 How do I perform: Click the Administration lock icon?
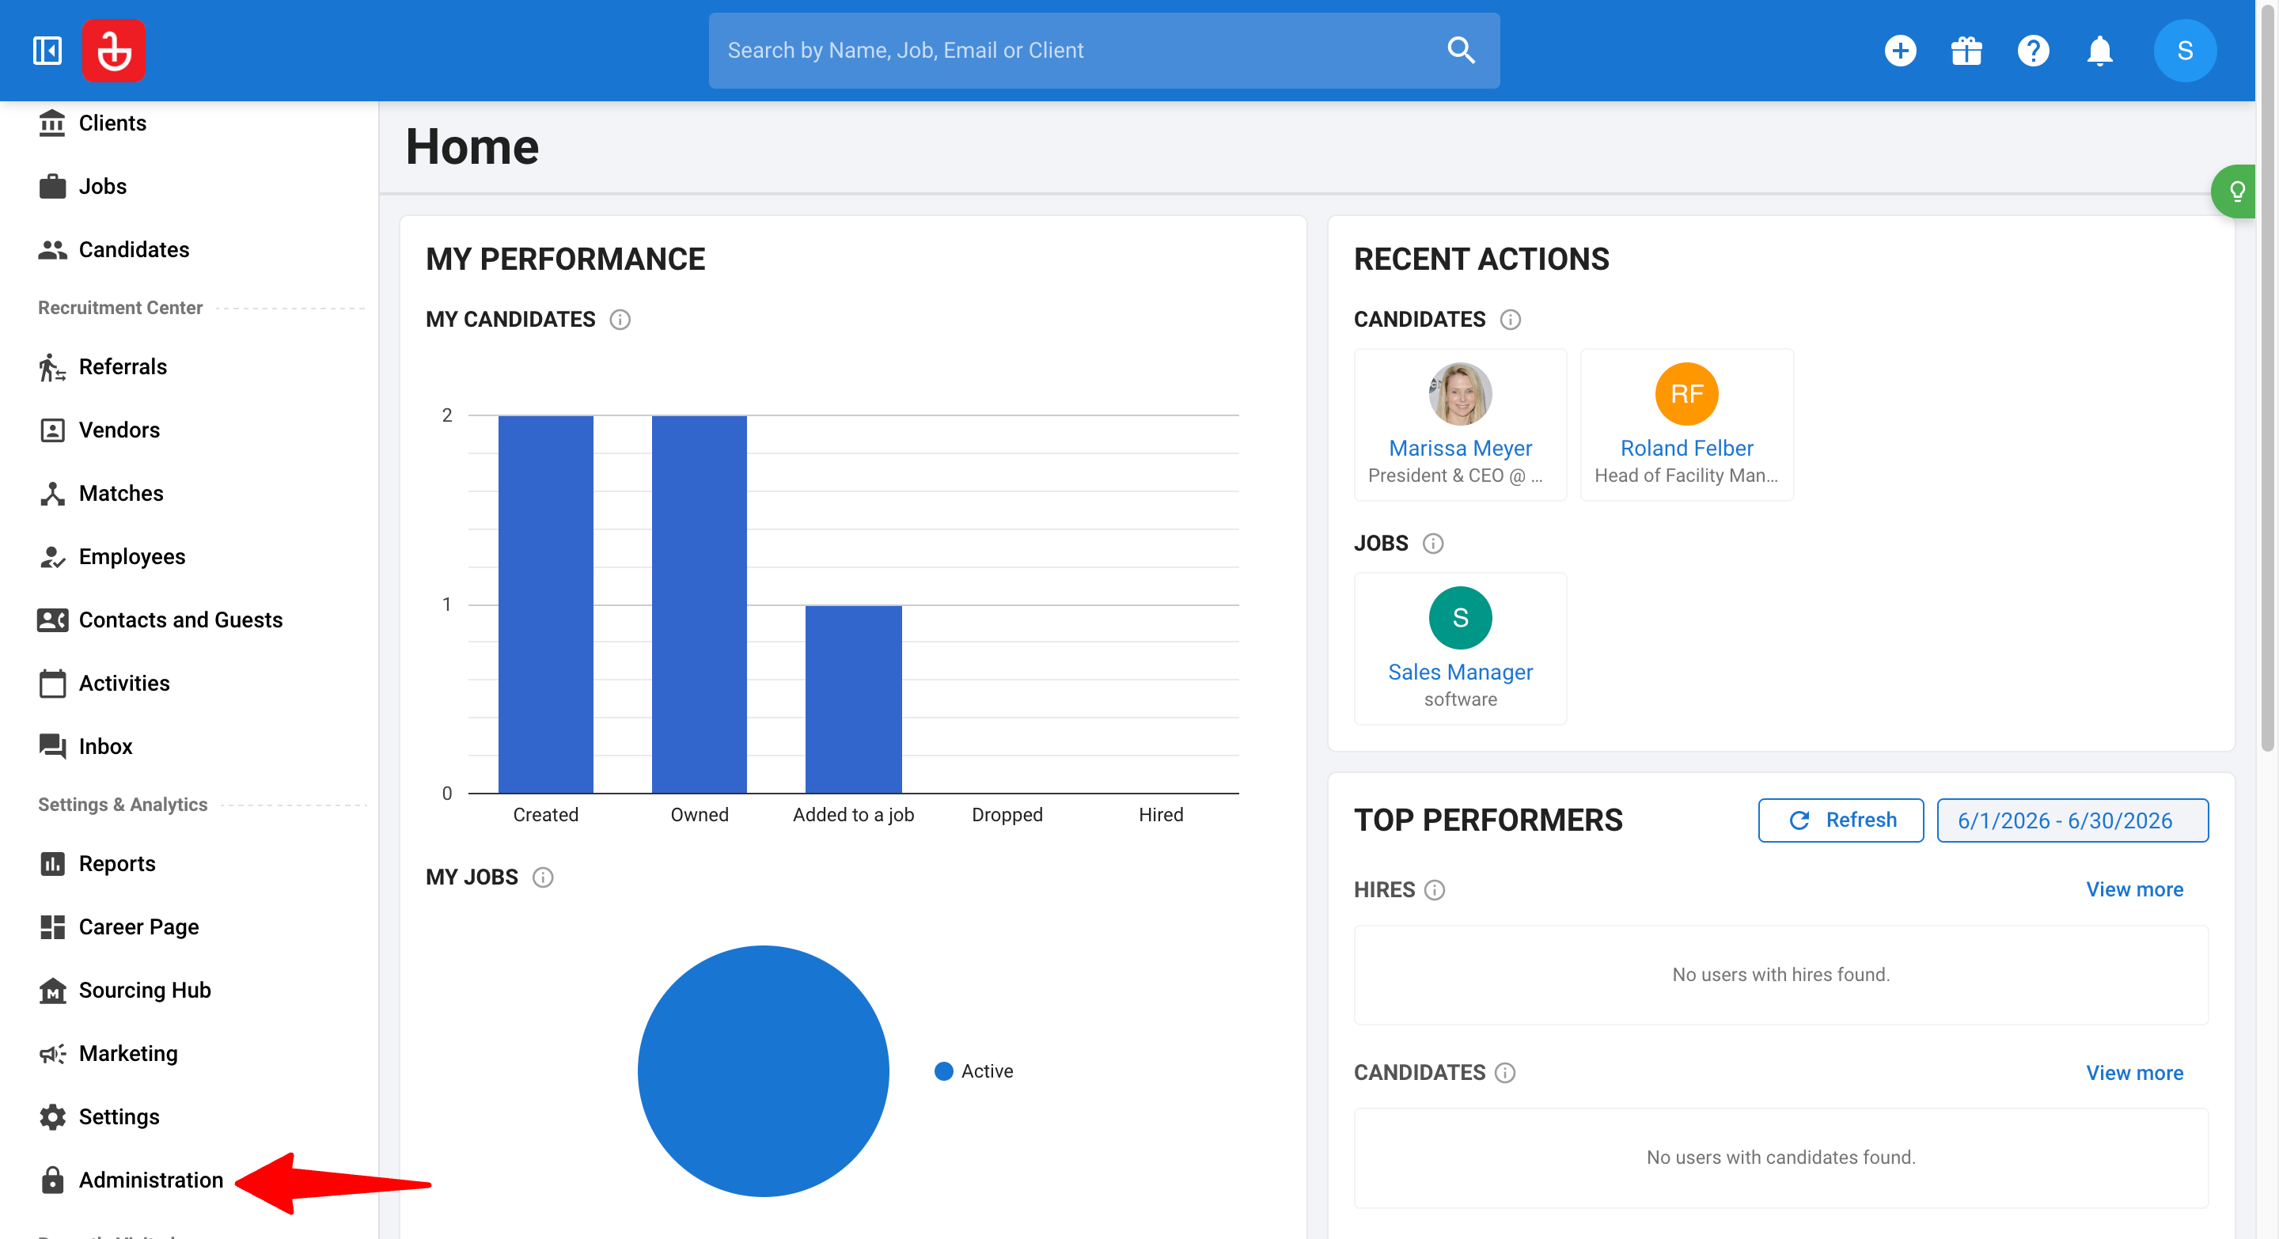(x=52, y=1180)
